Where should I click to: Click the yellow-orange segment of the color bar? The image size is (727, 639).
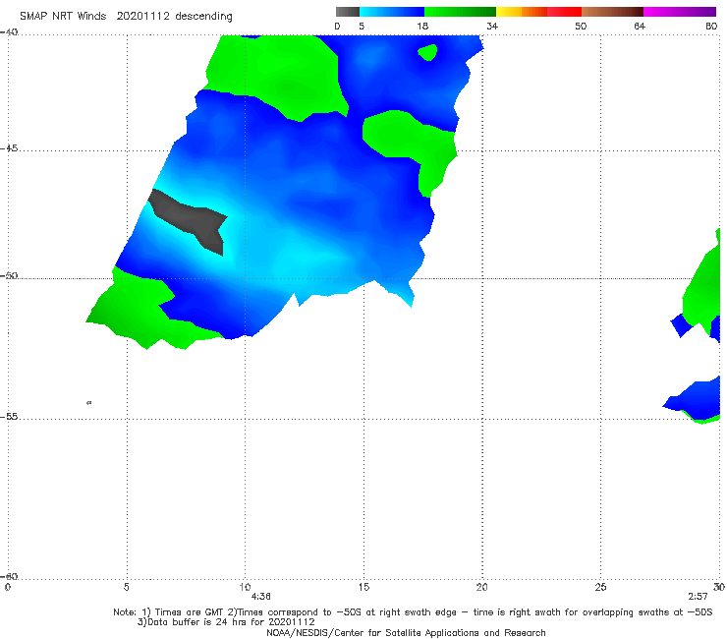pos(521,12)
